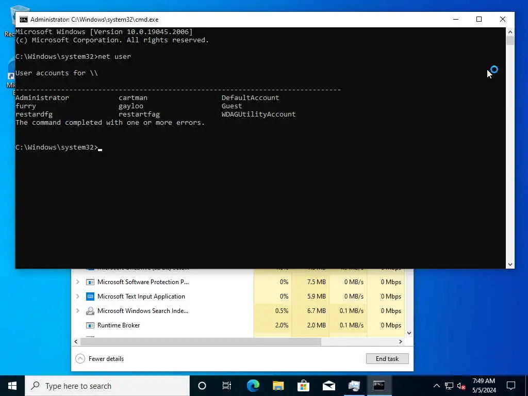Collapse Task Manager with Fewer details
The height and width of the screenshot is (396, 528).
100,359
